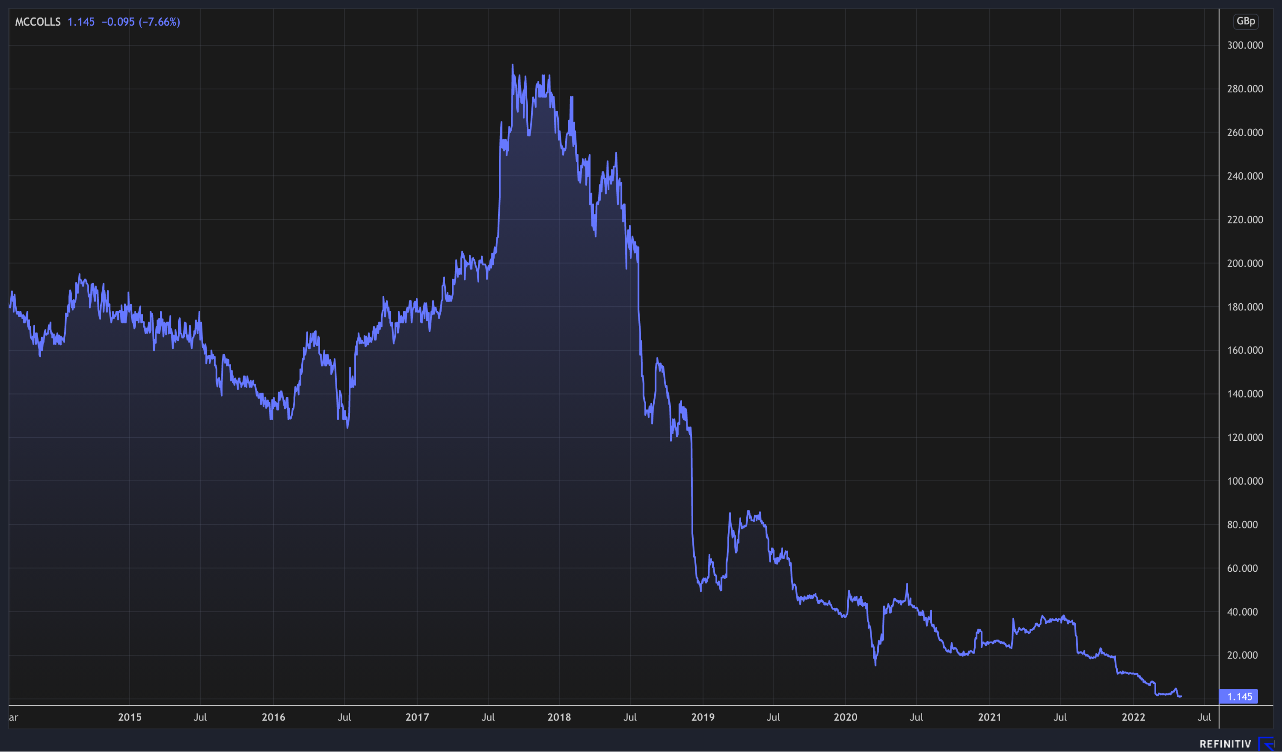Click the 2019 label on time axis

(703, 718)
